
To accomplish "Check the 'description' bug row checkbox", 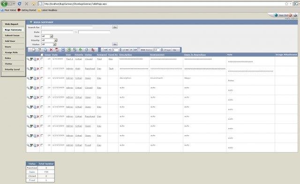I will 42,78.
